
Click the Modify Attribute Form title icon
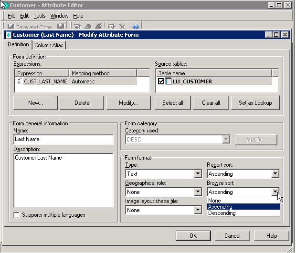(8, 35)
